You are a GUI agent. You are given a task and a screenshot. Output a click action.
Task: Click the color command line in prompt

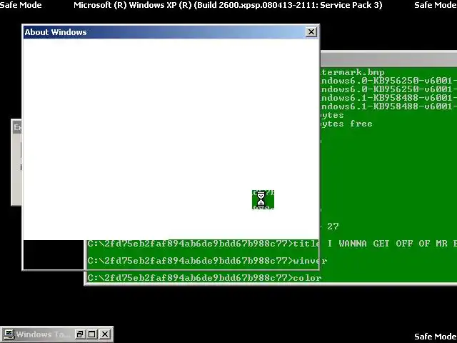(x=204, y=278)
